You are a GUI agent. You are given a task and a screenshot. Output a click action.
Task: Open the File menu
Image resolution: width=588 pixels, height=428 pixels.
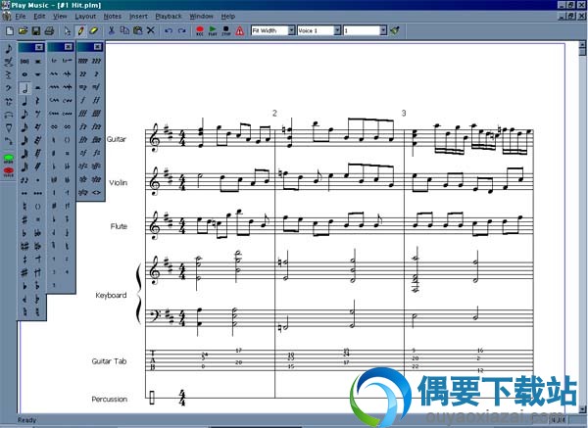click(21, 16)
